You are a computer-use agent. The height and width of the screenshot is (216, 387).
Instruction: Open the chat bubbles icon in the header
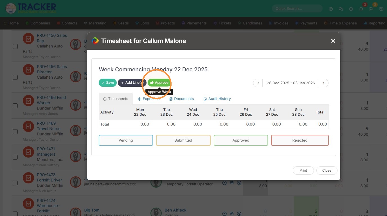[x=341, y=9]
